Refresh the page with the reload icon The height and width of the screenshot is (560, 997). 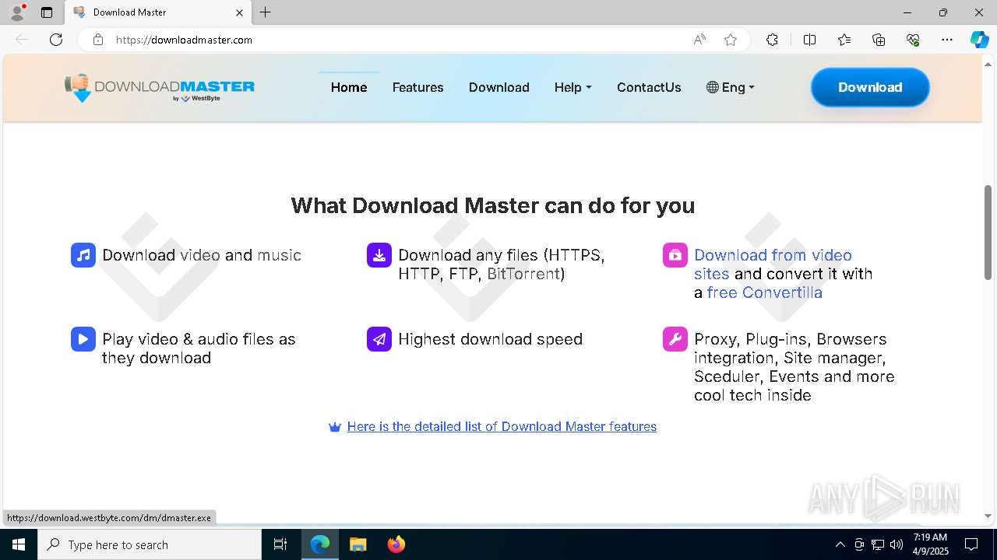(56, 40)
